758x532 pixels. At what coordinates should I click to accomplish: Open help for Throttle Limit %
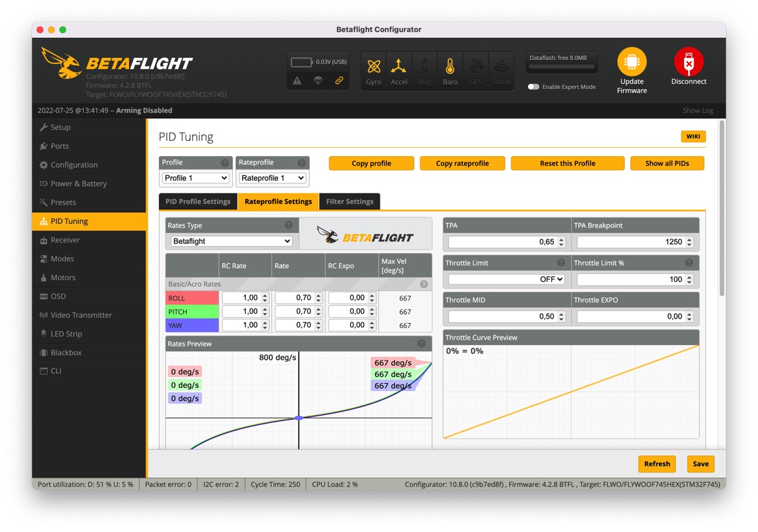tap(689, 263)
